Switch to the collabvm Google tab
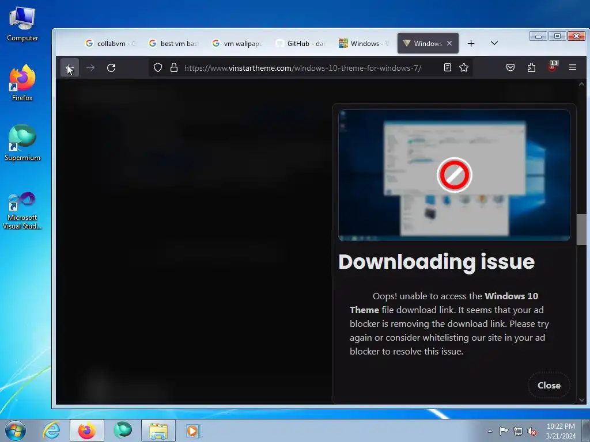This screenshot has width=590, height=442. (x=110, y=44)
